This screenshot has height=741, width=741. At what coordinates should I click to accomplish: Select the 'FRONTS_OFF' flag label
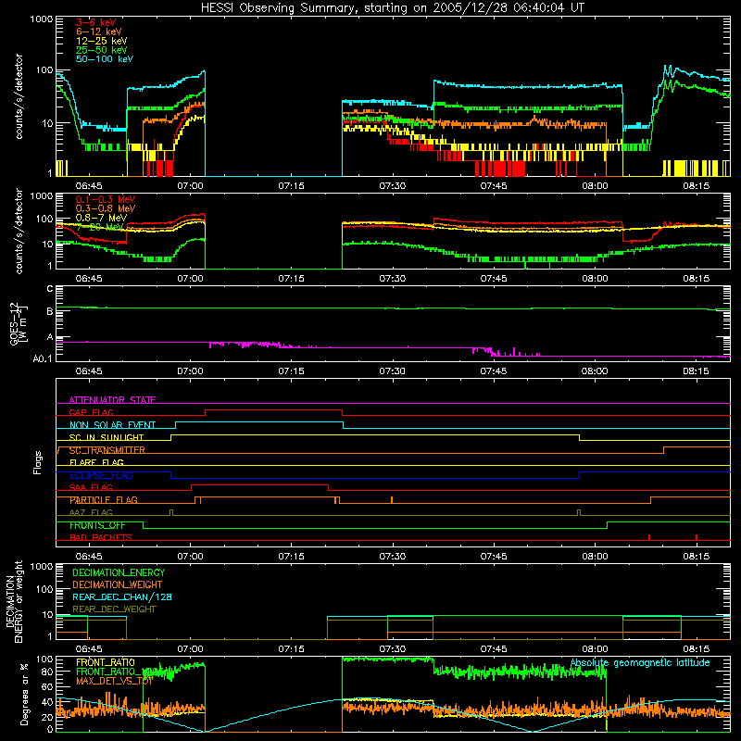pyautogui.click(x=97, y=525)
